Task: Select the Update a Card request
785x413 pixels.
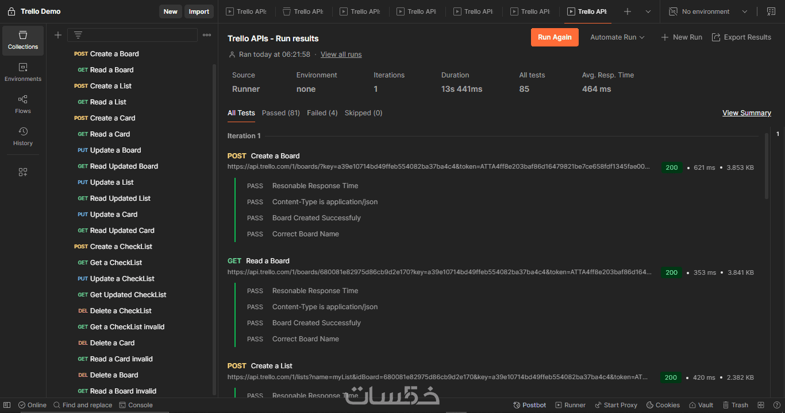Action: point(114,215)
